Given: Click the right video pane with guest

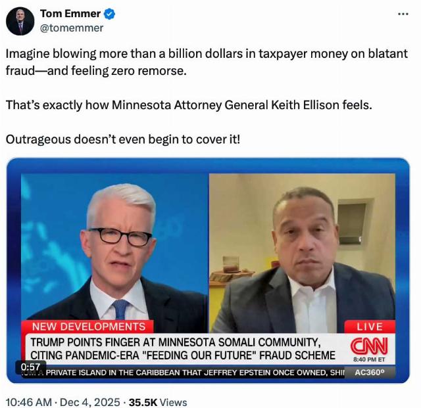Looking at the screenshot, I should click(302, 253).
